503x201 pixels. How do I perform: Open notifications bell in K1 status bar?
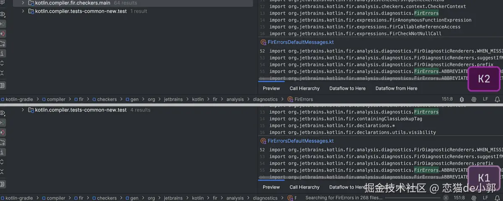pyautogui.click(x=497, y=198)
